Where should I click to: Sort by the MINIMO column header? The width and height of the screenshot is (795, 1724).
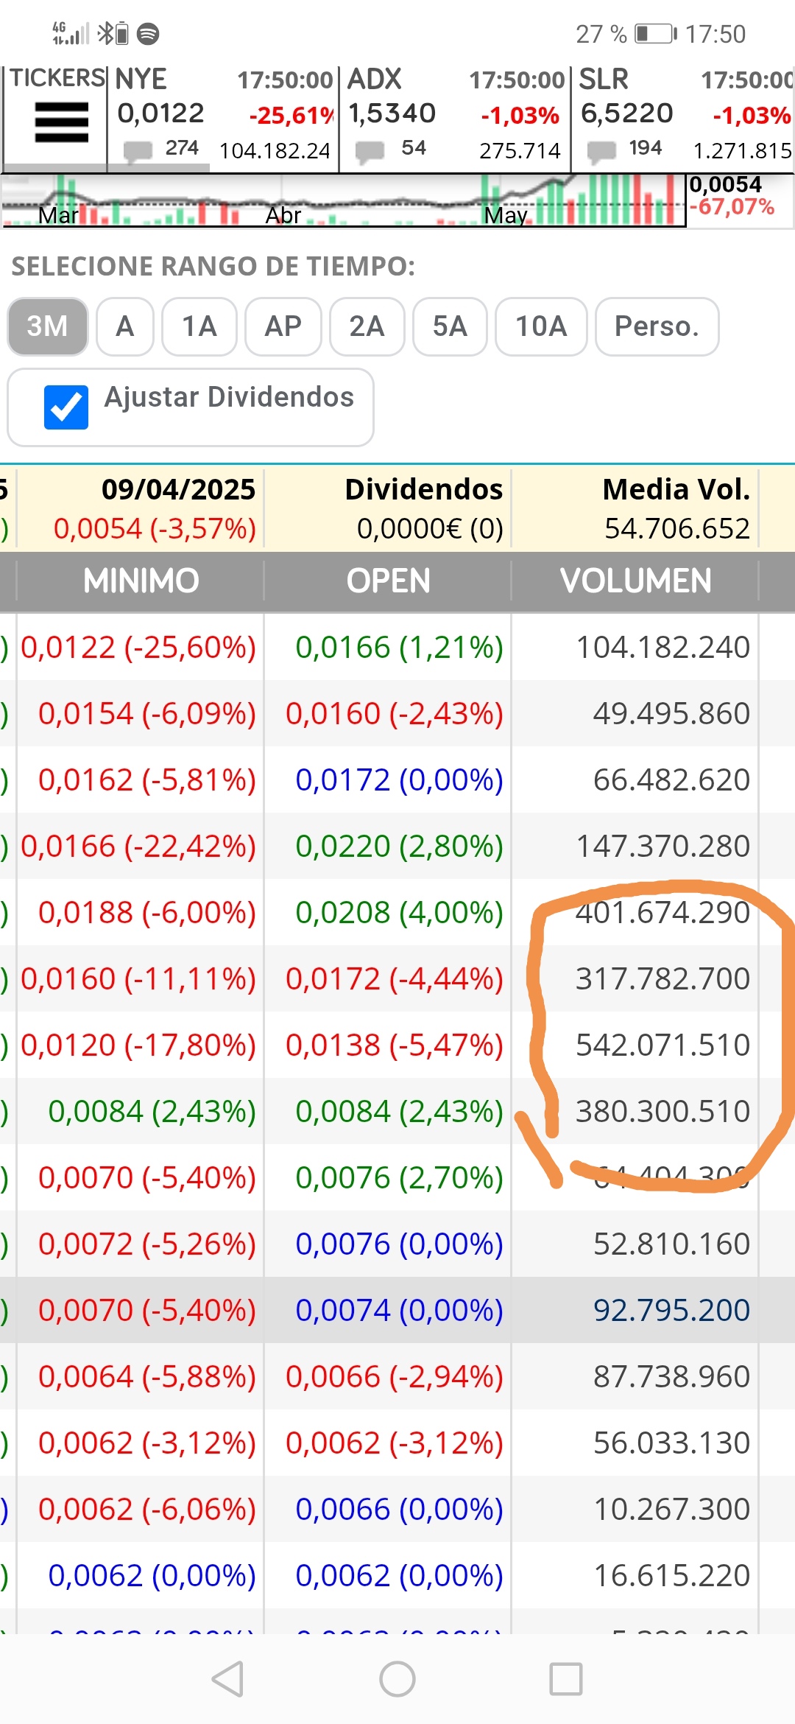pos(141,581)
